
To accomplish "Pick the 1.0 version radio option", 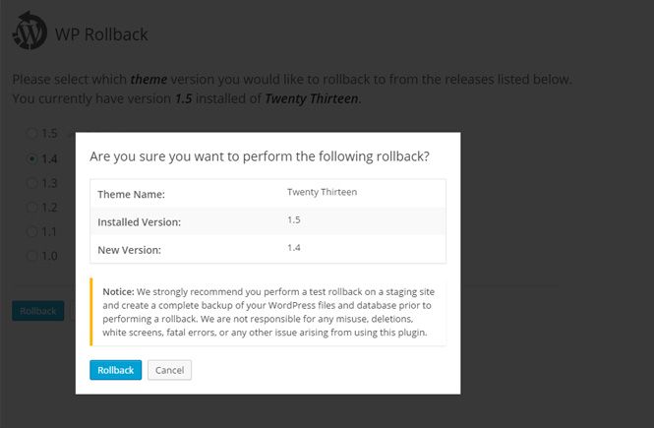I will pos(31,256).
